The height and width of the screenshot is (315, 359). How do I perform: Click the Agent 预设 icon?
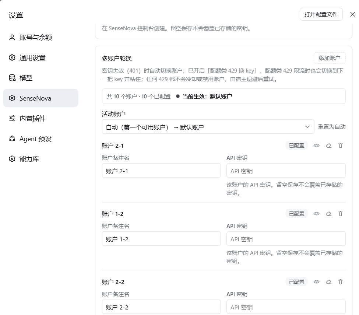12,139
